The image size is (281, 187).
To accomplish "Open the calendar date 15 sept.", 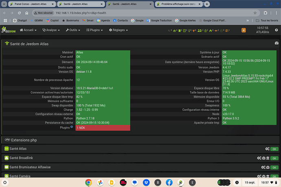I will click(250, 183).
